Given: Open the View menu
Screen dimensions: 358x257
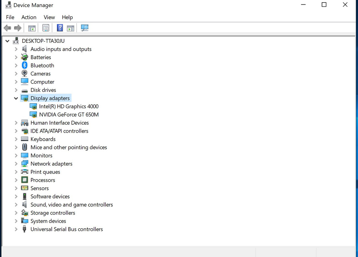Looking at the screenshot, I should (x=49, y=17).
